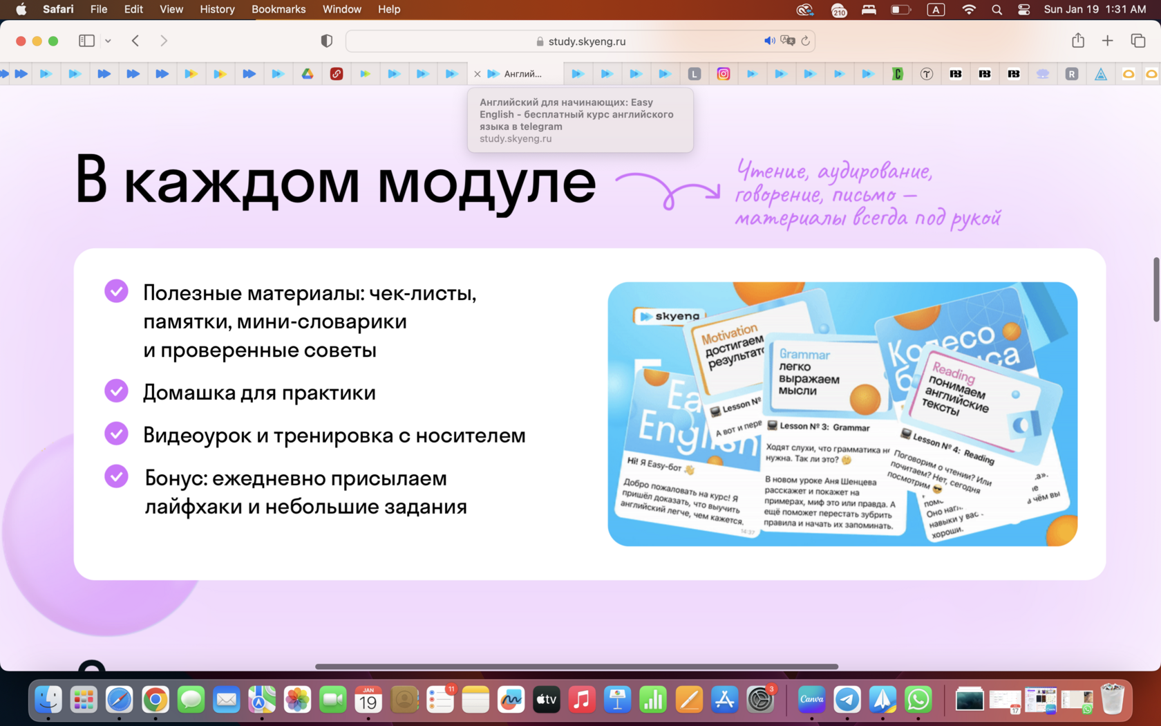
Task: Click the Skyeng course preview image
Action: click(x=842, y=413)
